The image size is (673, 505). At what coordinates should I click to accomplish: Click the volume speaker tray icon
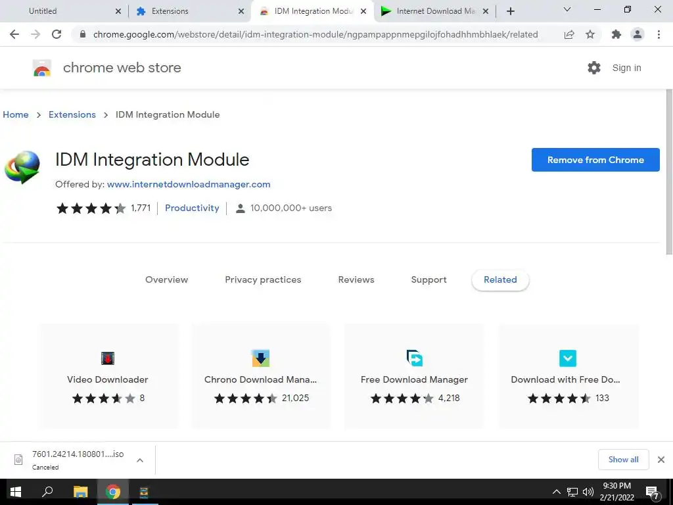588,492
